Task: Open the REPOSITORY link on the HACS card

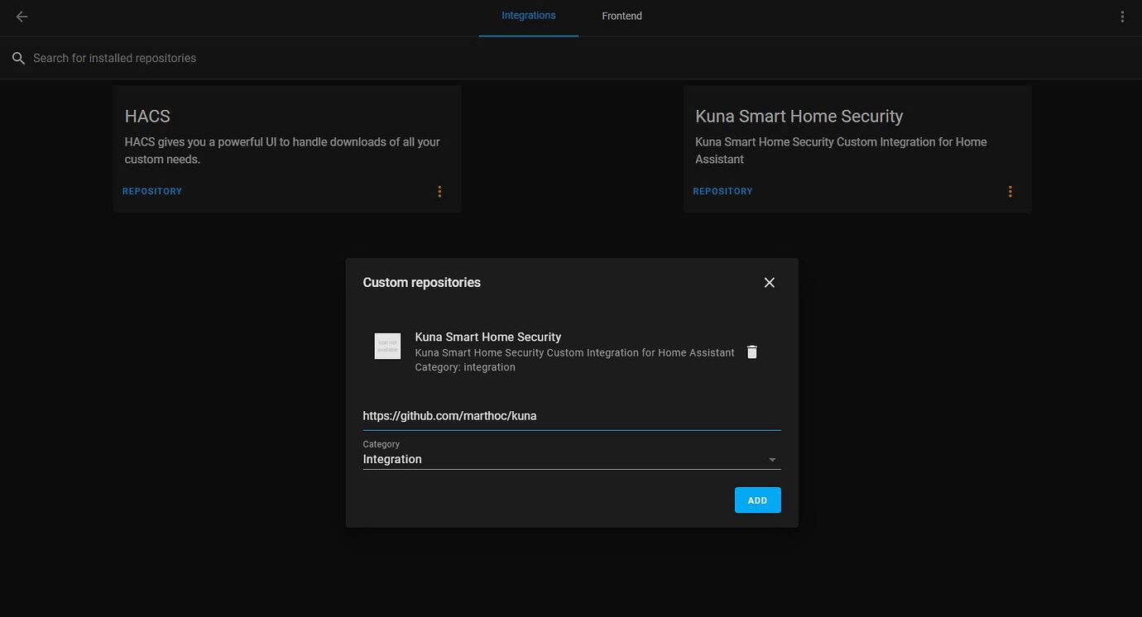Action: pos(151,191)
